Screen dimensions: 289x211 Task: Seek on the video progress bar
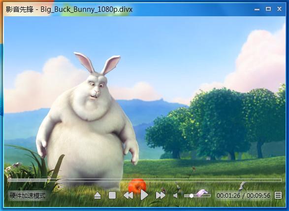[x=145, y=180]
